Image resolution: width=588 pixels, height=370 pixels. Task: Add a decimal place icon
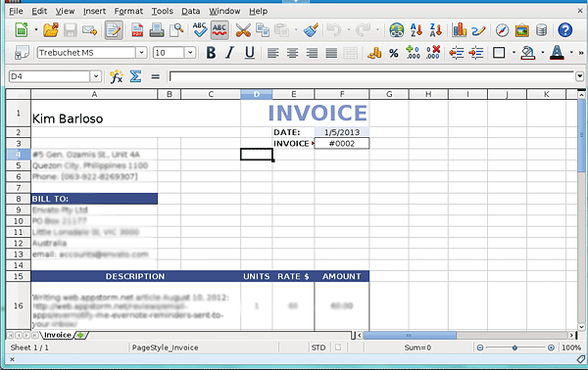413,53
